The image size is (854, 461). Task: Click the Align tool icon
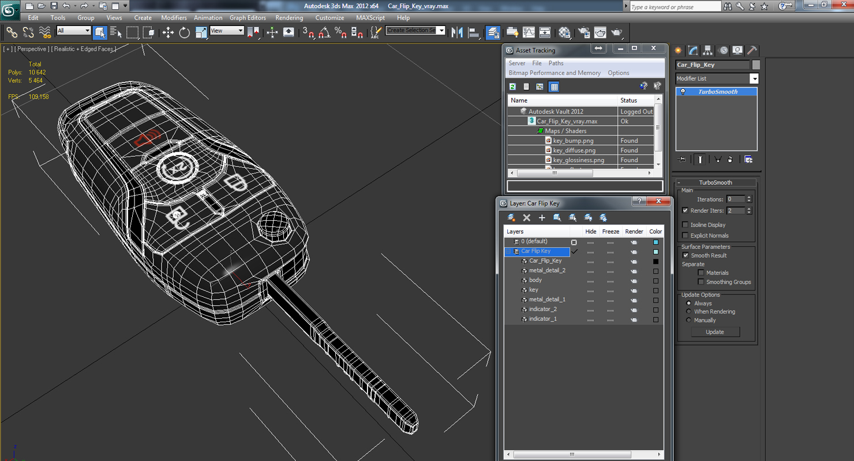pos(474,32)
